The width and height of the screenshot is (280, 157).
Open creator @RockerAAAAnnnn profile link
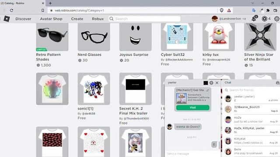(179, 60)
